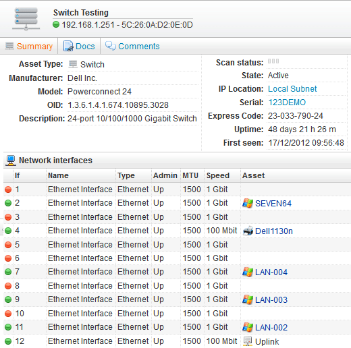351x348 pixels.
Task: Click the State value Active
Action: click(x=278, y=76)
